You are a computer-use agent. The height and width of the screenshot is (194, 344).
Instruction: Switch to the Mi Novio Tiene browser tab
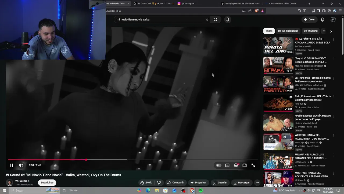116,4
